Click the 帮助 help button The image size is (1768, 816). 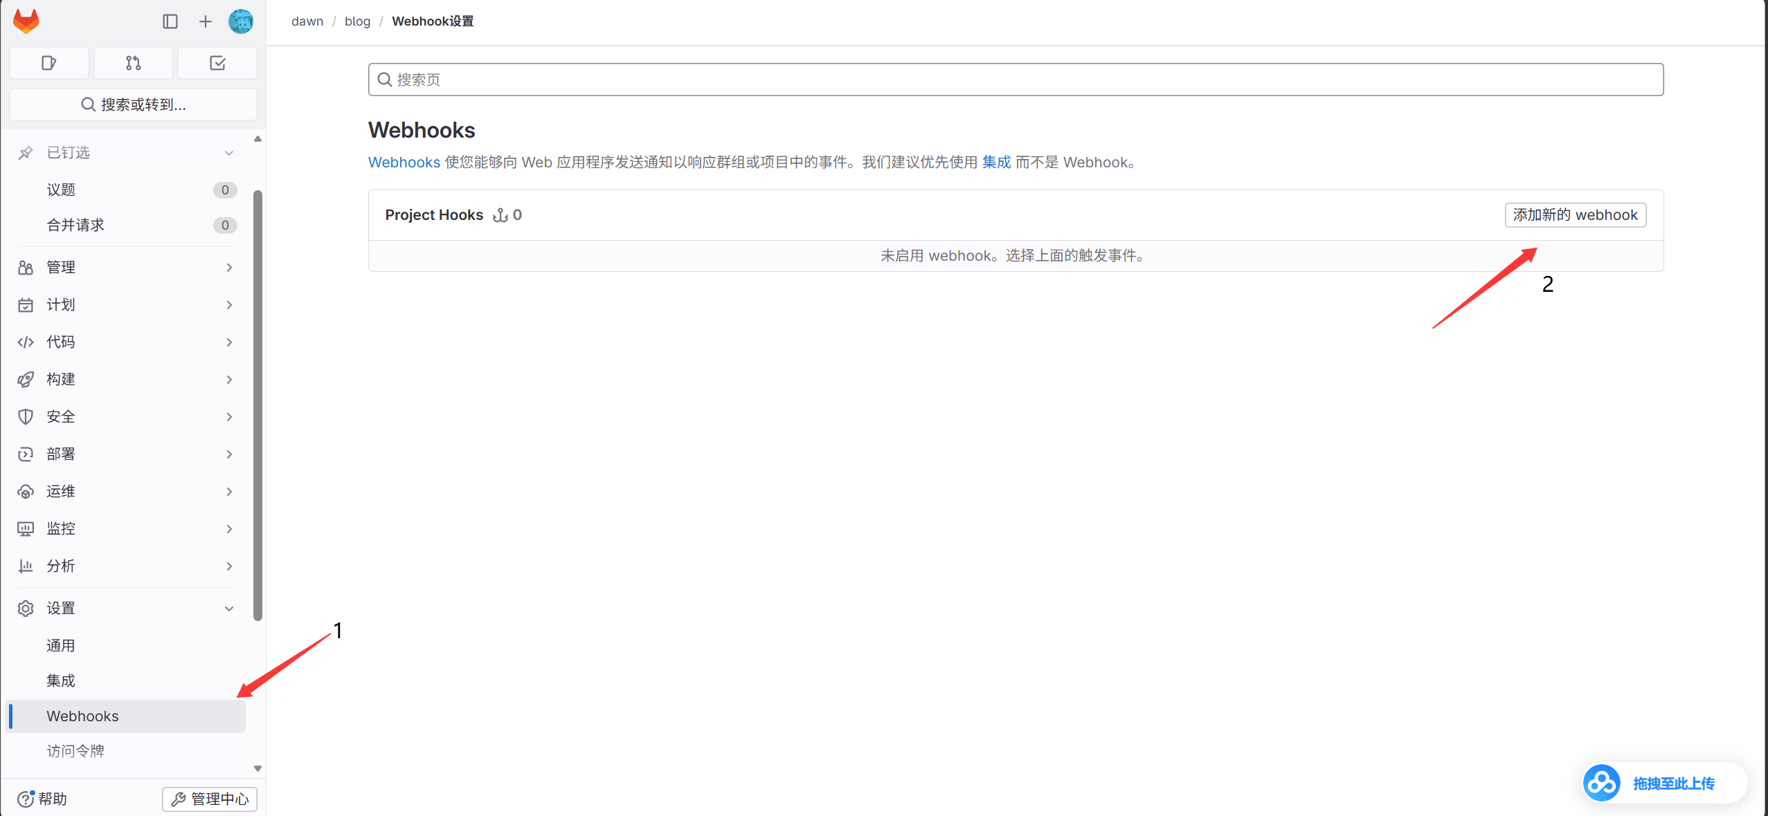42,799
